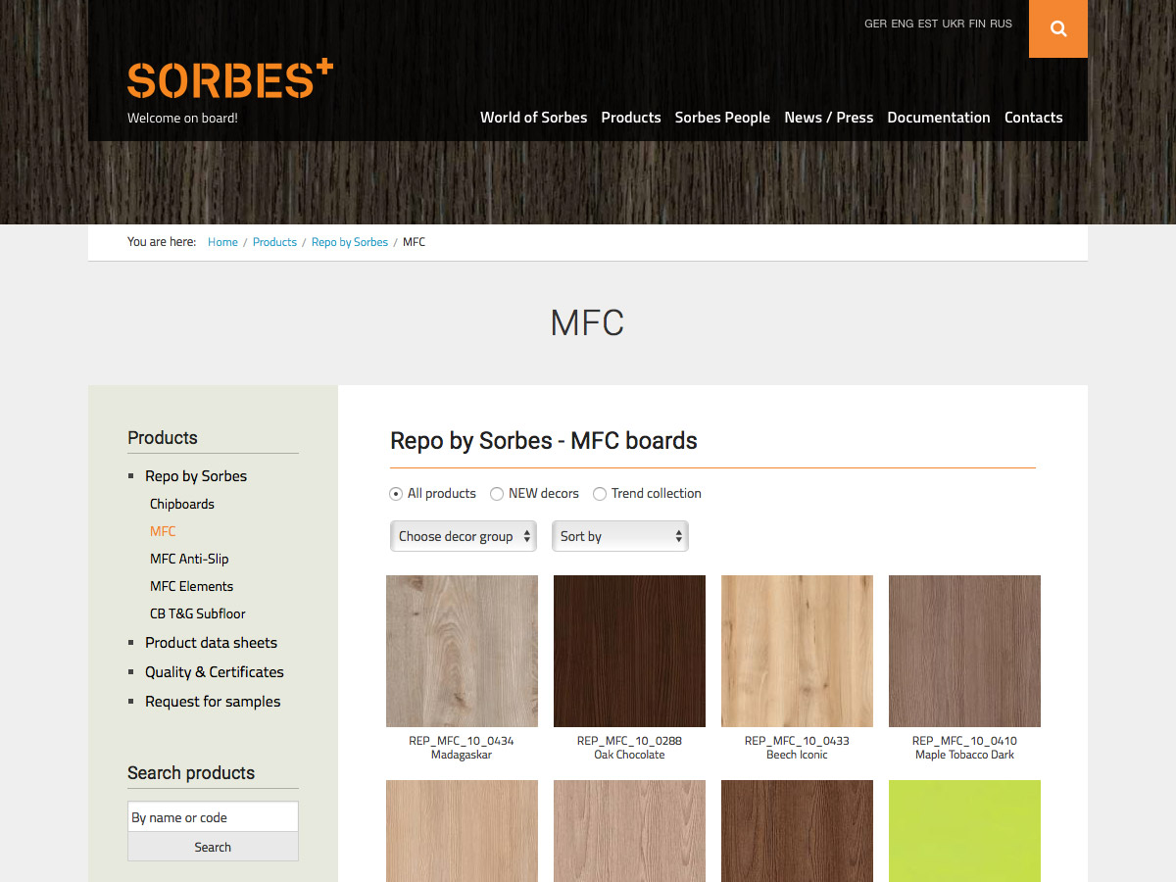This screenshot has width=1176, height=882.
Task: Open World of Sorbes menu
Action: tap(534, 118)
